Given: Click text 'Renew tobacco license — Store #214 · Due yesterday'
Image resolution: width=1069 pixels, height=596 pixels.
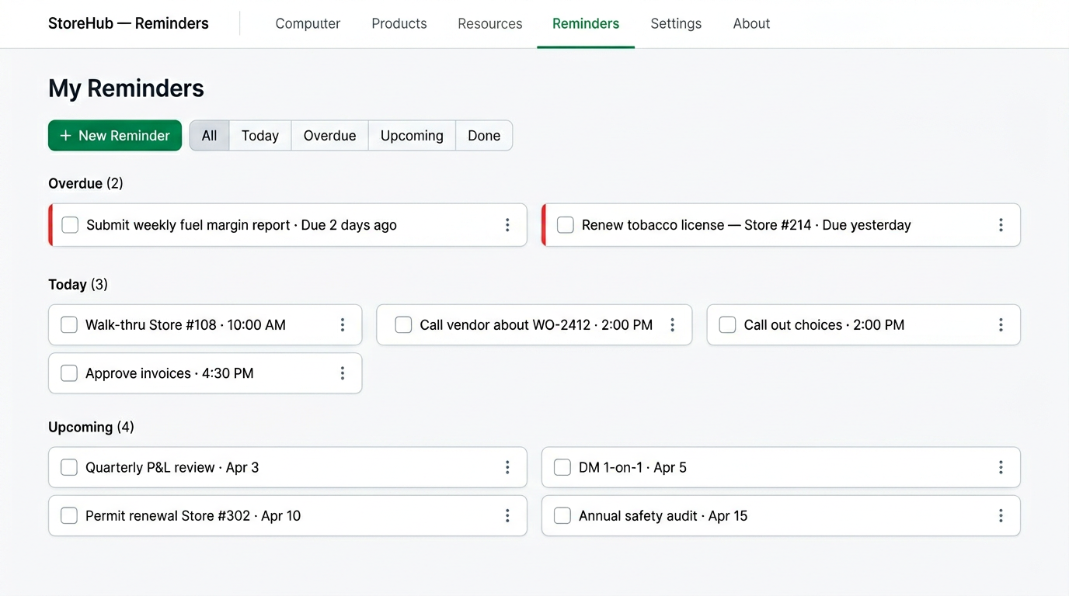Looking at the screenshot, I should click(x=747, y=225).
